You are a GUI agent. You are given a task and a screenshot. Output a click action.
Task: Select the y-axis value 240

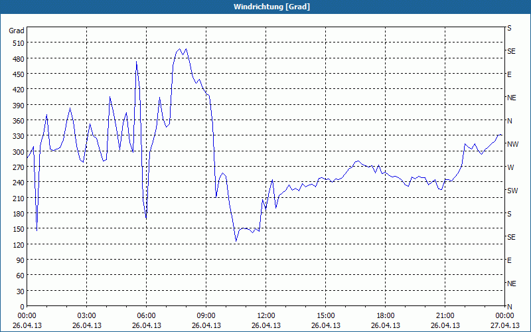(x=19, y=183)
